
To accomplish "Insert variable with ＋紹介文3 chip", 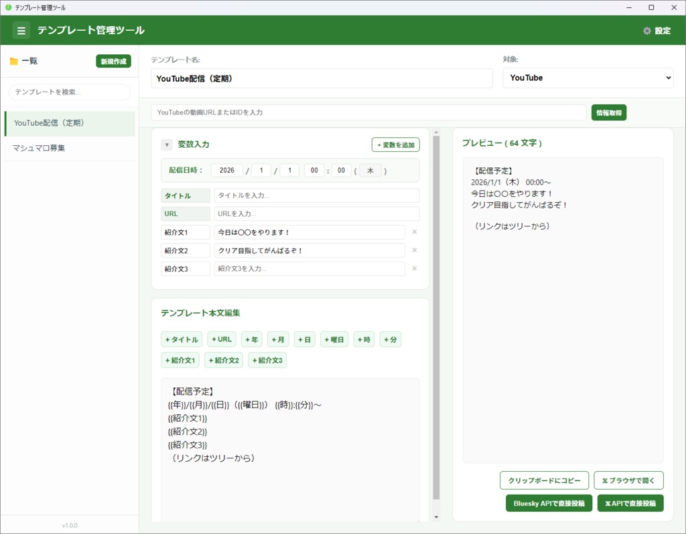I will 267,361.
